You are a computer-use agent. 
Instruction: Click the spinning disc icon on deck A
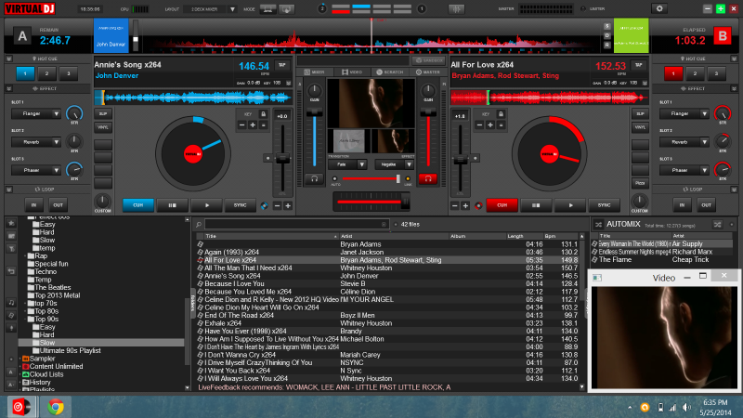265,205
